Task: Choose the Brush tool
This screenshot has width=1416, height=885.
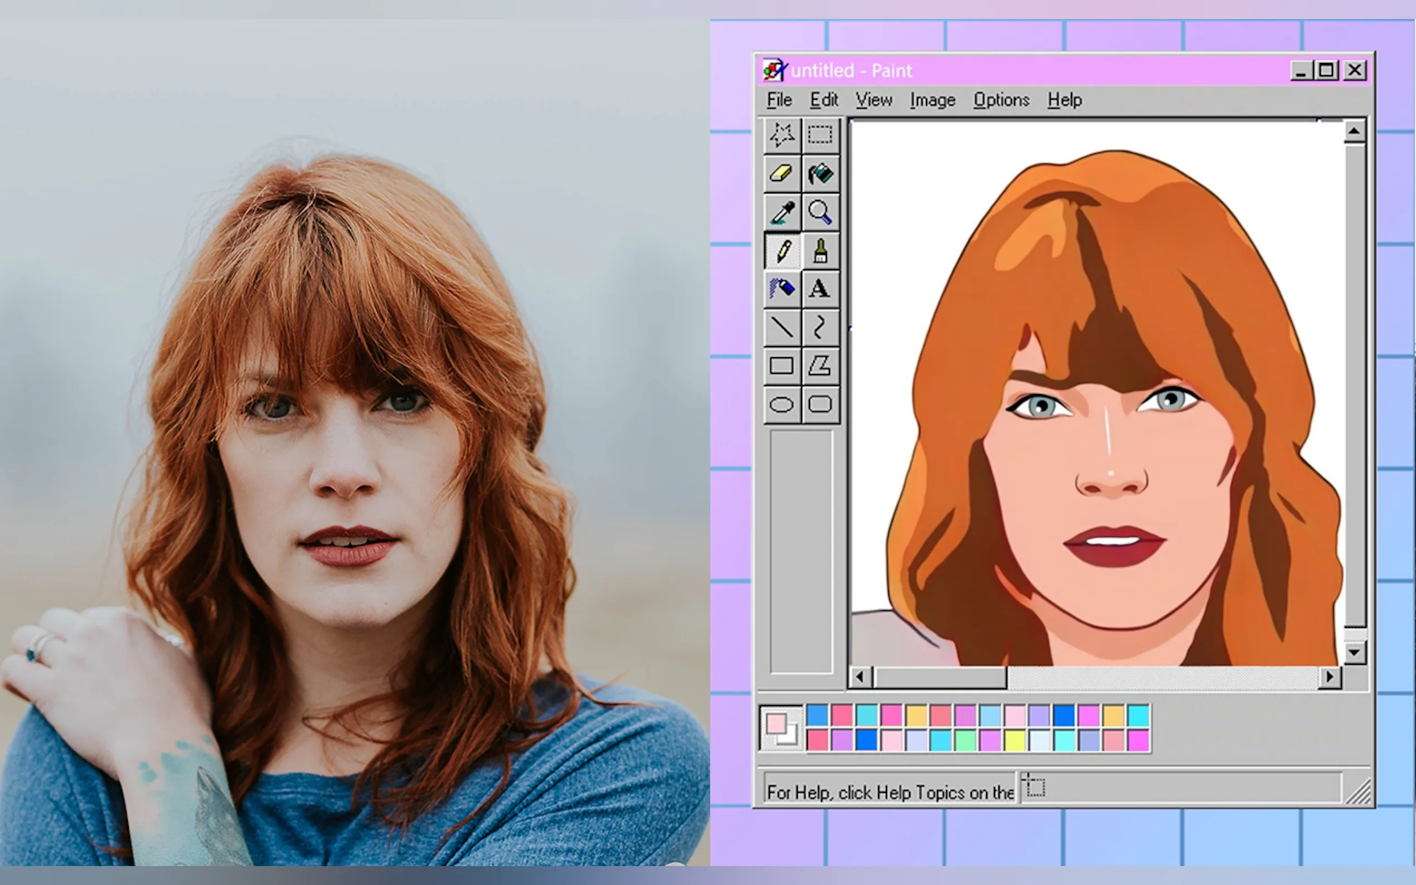Action: [820, 251]
